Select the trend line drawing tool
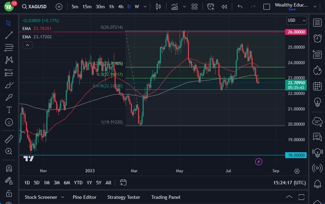This screenshot has width=325, height=204. pos(9,35)
